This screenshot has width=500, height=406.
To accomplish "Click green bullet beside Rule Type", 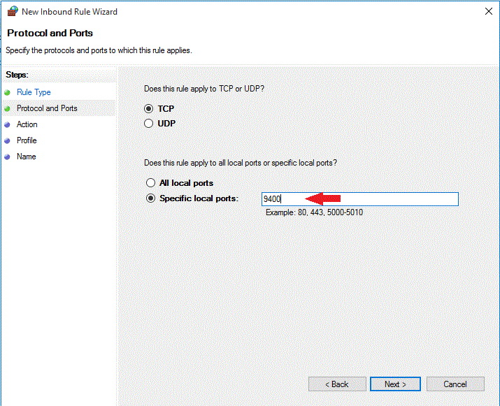I will (x=7, y=92).
